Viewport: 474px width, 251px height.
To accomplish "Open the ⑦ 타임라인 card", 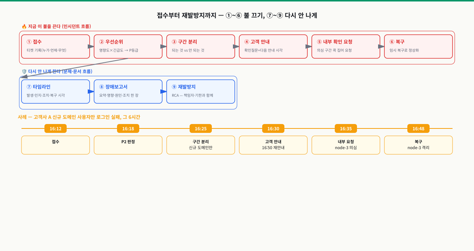I will coord(56,92).
